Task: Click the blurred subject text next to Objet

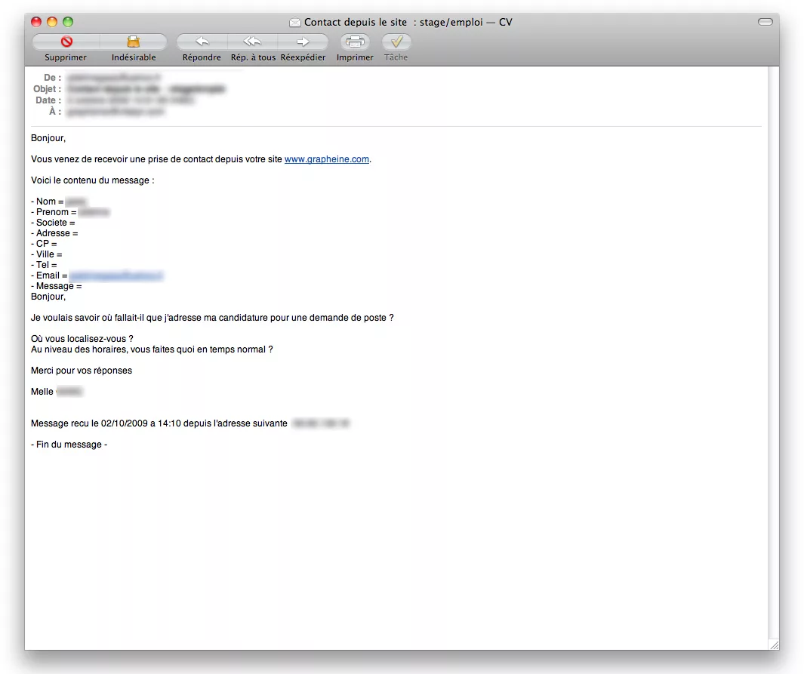Action: pyautogui.click(x=145, y=89)
